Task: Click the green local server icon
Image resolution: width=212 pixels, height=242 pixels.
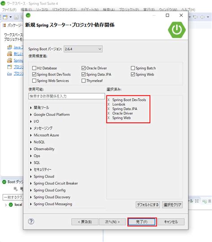Action: (11, 205)
